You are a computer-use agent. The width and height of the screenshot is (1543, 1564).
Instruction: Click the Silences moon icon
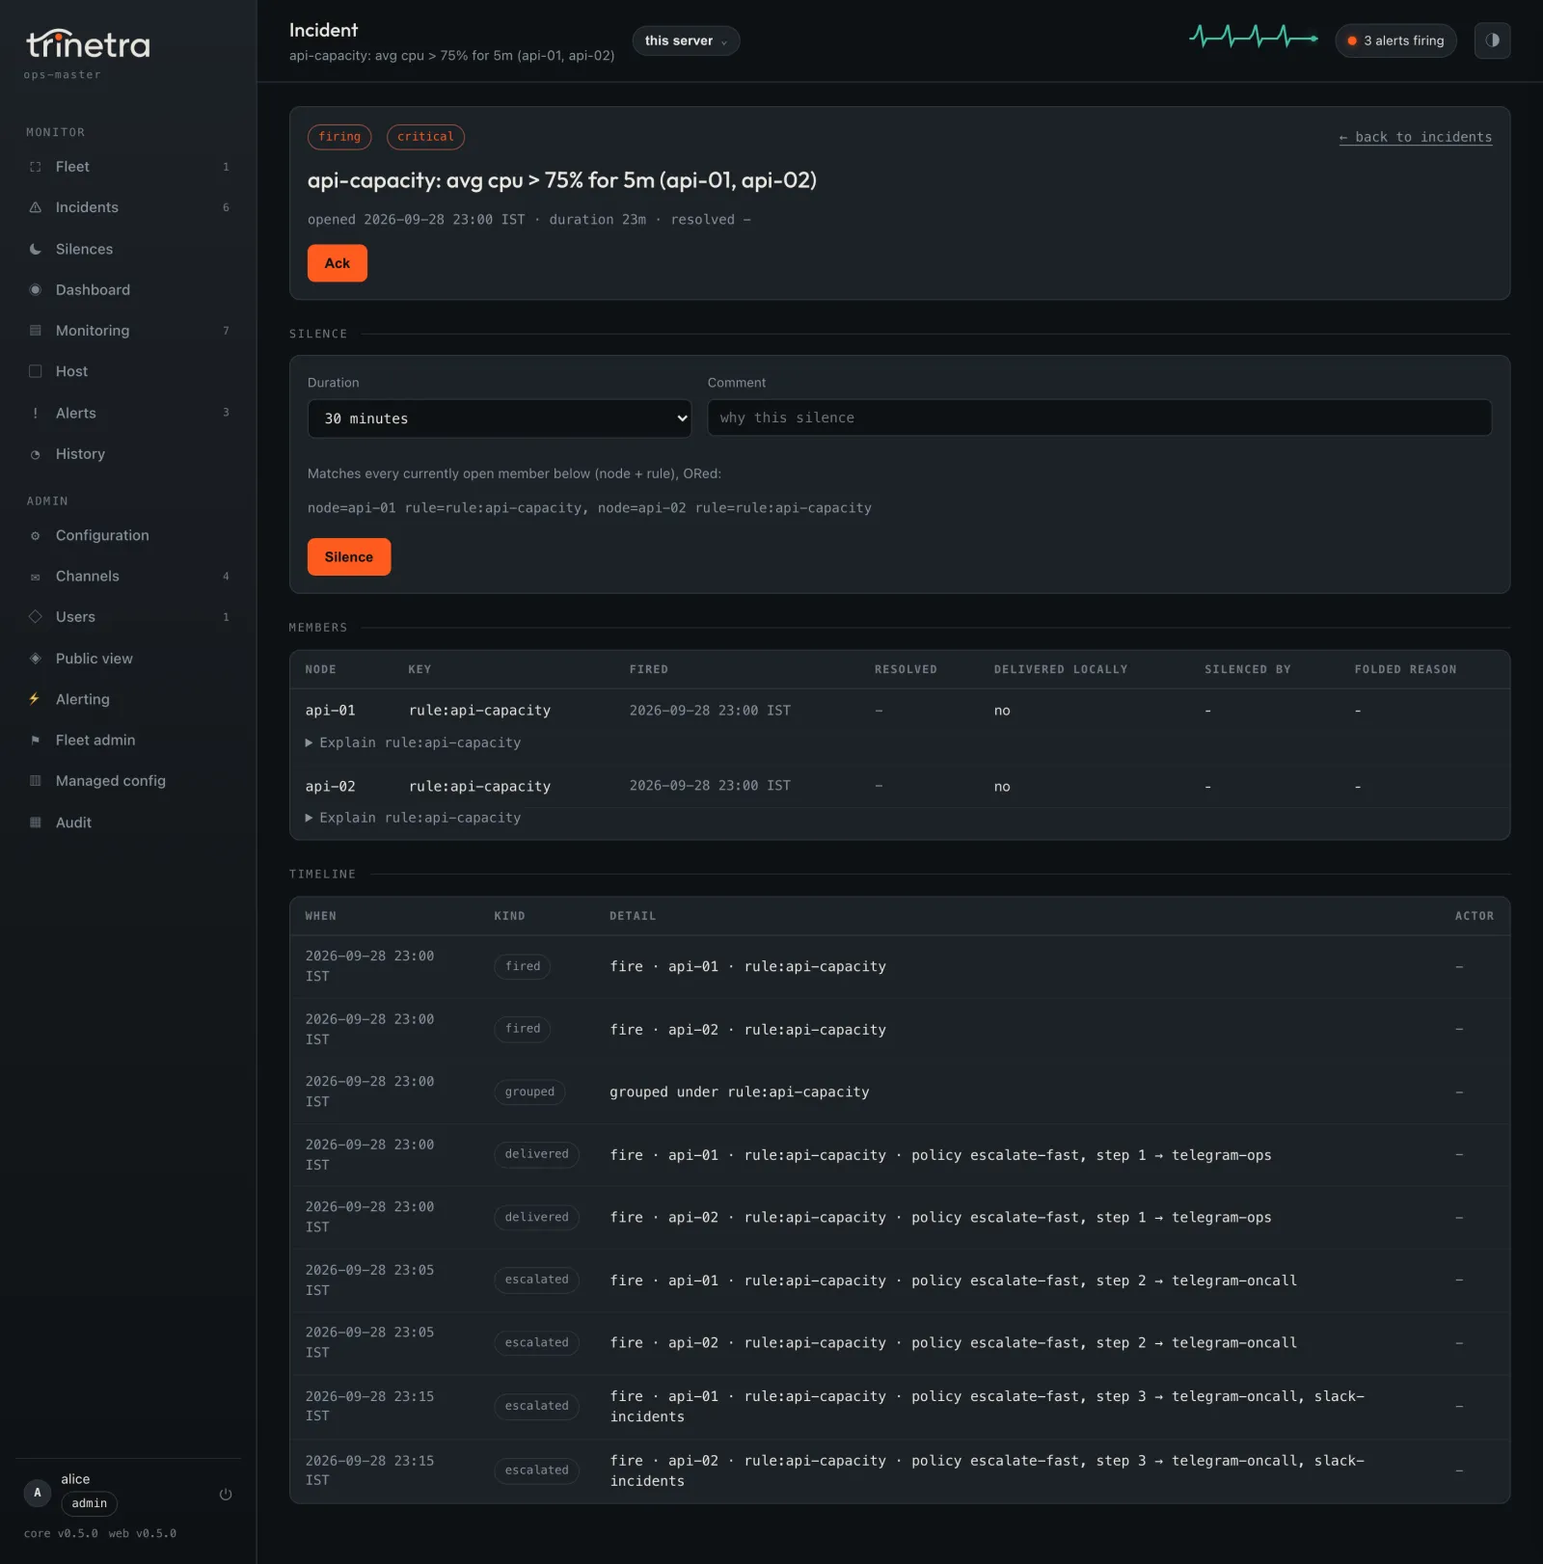click(x=36, y=249)
